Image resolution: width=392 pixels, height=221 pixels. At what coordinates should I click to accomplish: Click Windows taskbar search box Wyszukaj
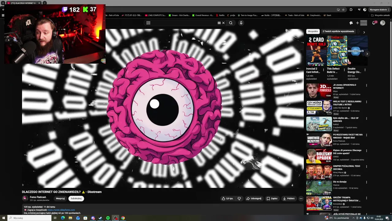29,218
